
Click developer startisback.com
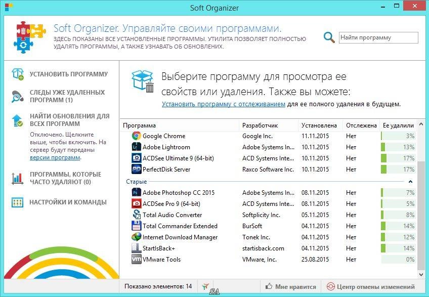pos(263,248)
